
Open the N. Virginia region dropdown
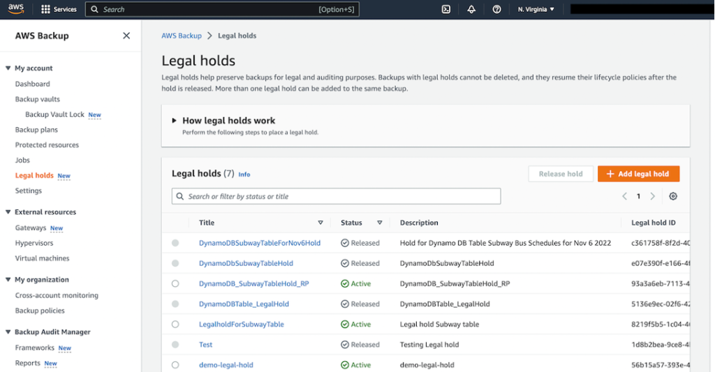[x=536, y=9]
